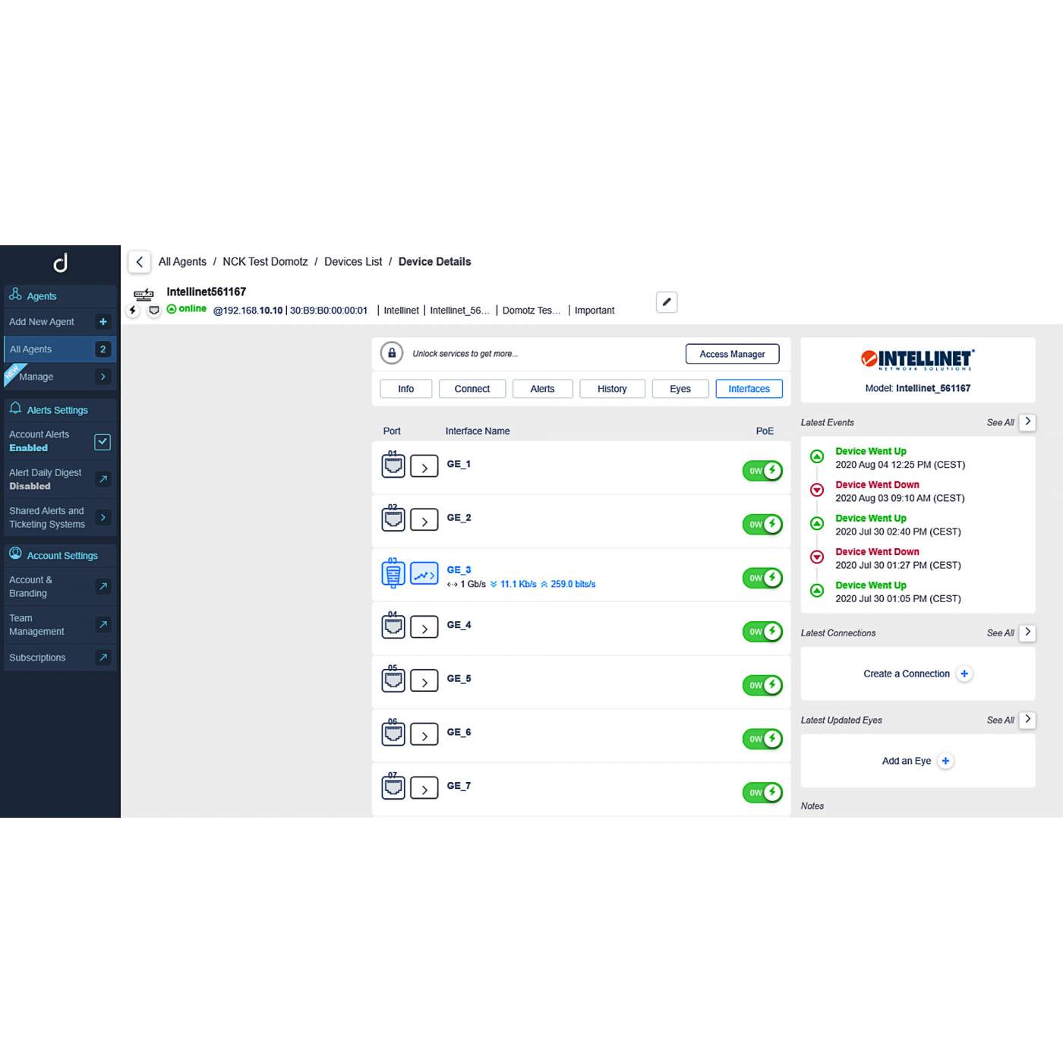Screen dimensions: 1063x1063
Task: Click the padlock icon next to Unlock services
Action: pos(392,353)
